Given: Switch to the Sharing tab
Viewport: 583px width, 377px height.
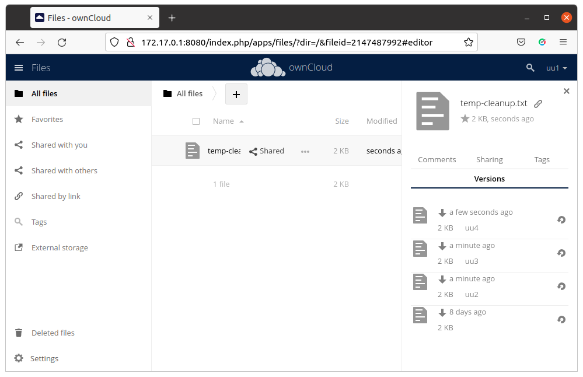Looking at the screenshot, I should (489, 159).
